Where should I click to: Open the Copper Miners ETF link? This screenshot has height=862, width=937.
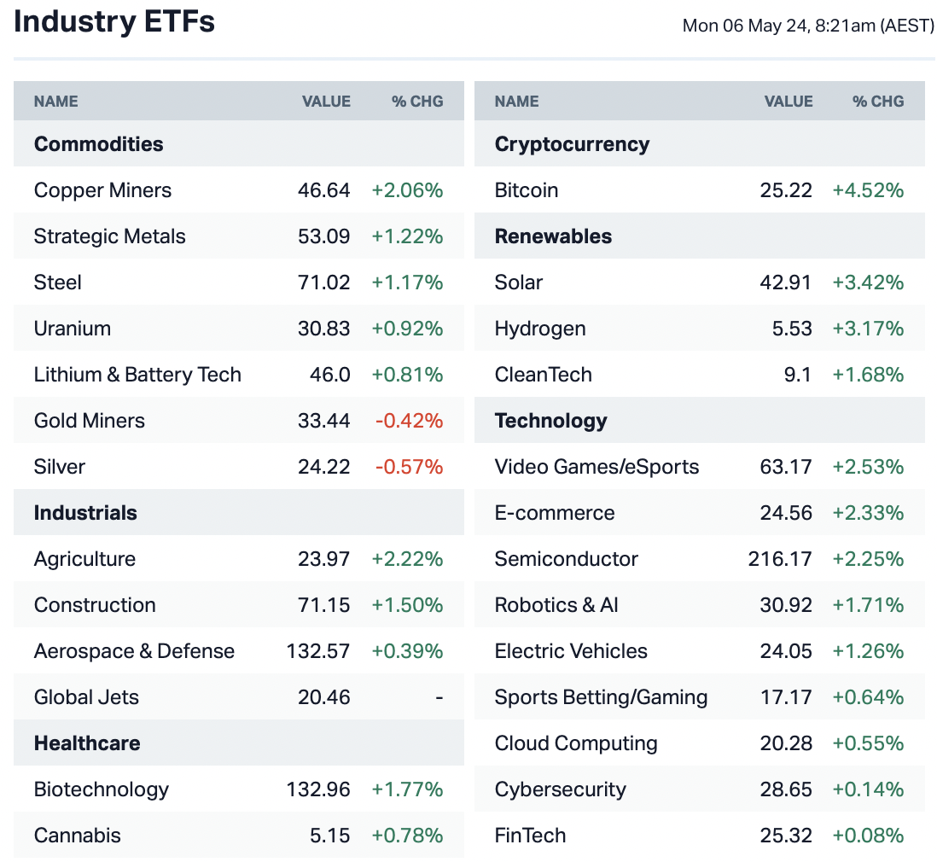(102, 190)
